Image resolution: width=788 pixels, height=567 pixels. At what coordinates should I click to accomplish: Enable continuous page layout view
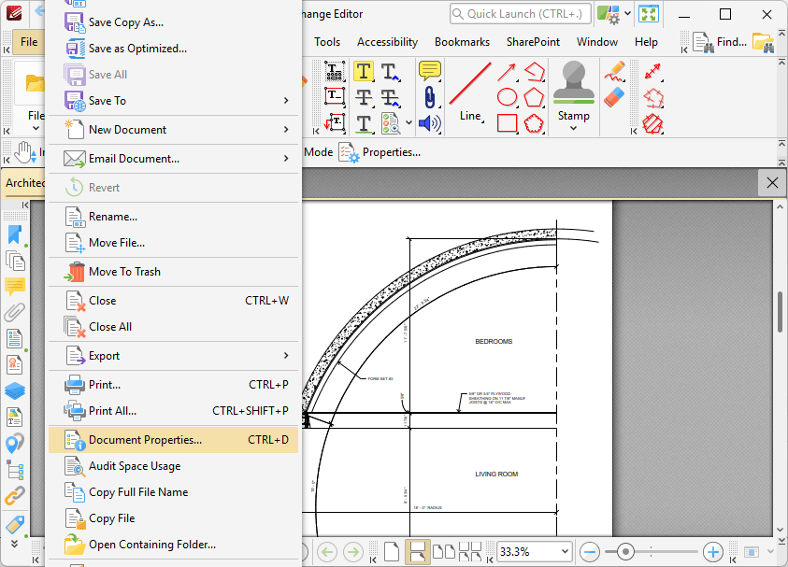pos(418,551)
